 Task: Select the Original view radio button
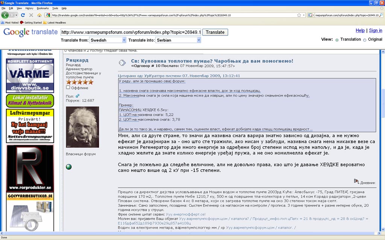tap(365, 40)
